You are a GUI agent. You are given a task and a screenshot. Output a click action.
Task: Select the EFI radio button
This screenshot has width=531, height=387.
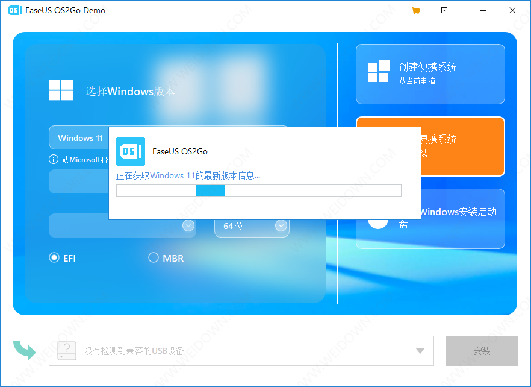pyautogui.click(x=54, y=258)
